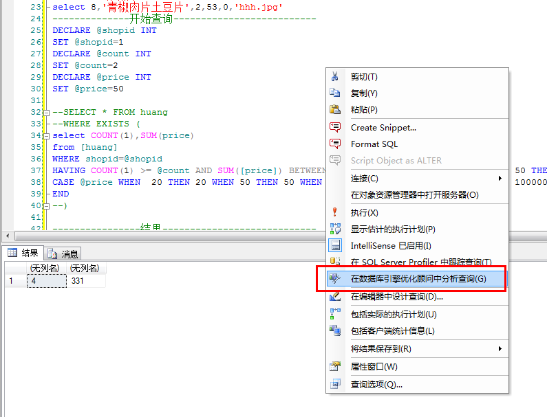Viewport: 547px width, 417px height.
Task: Select result cell with value 331
Action: click(x=86, y=281)
